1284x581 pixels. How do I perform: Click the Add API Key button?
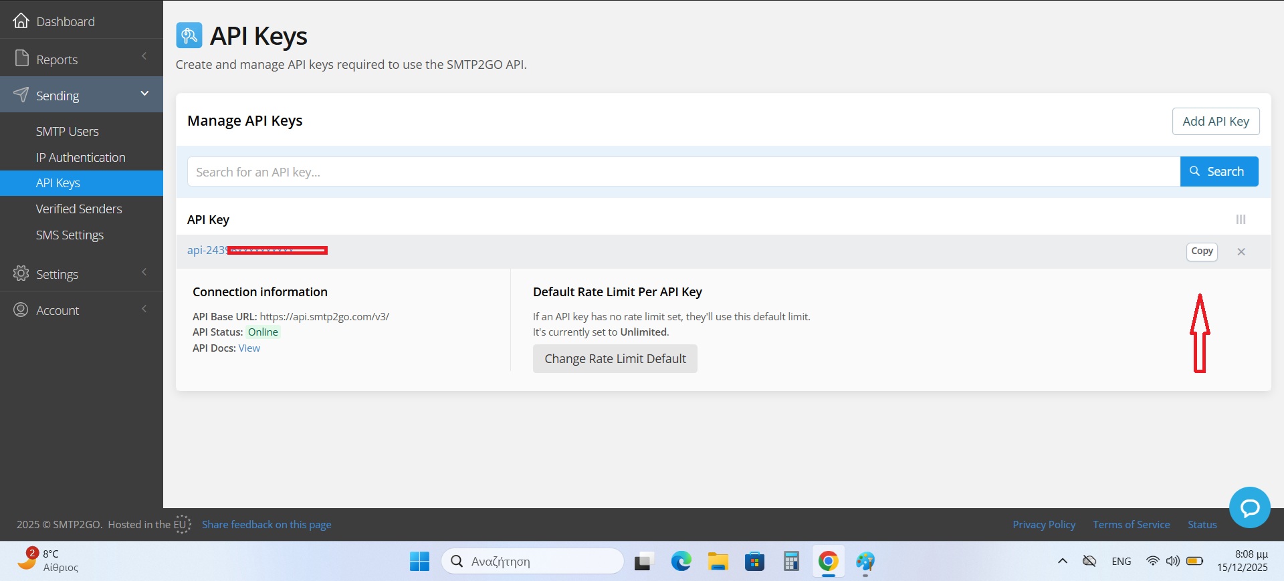tap(1215, 121)
